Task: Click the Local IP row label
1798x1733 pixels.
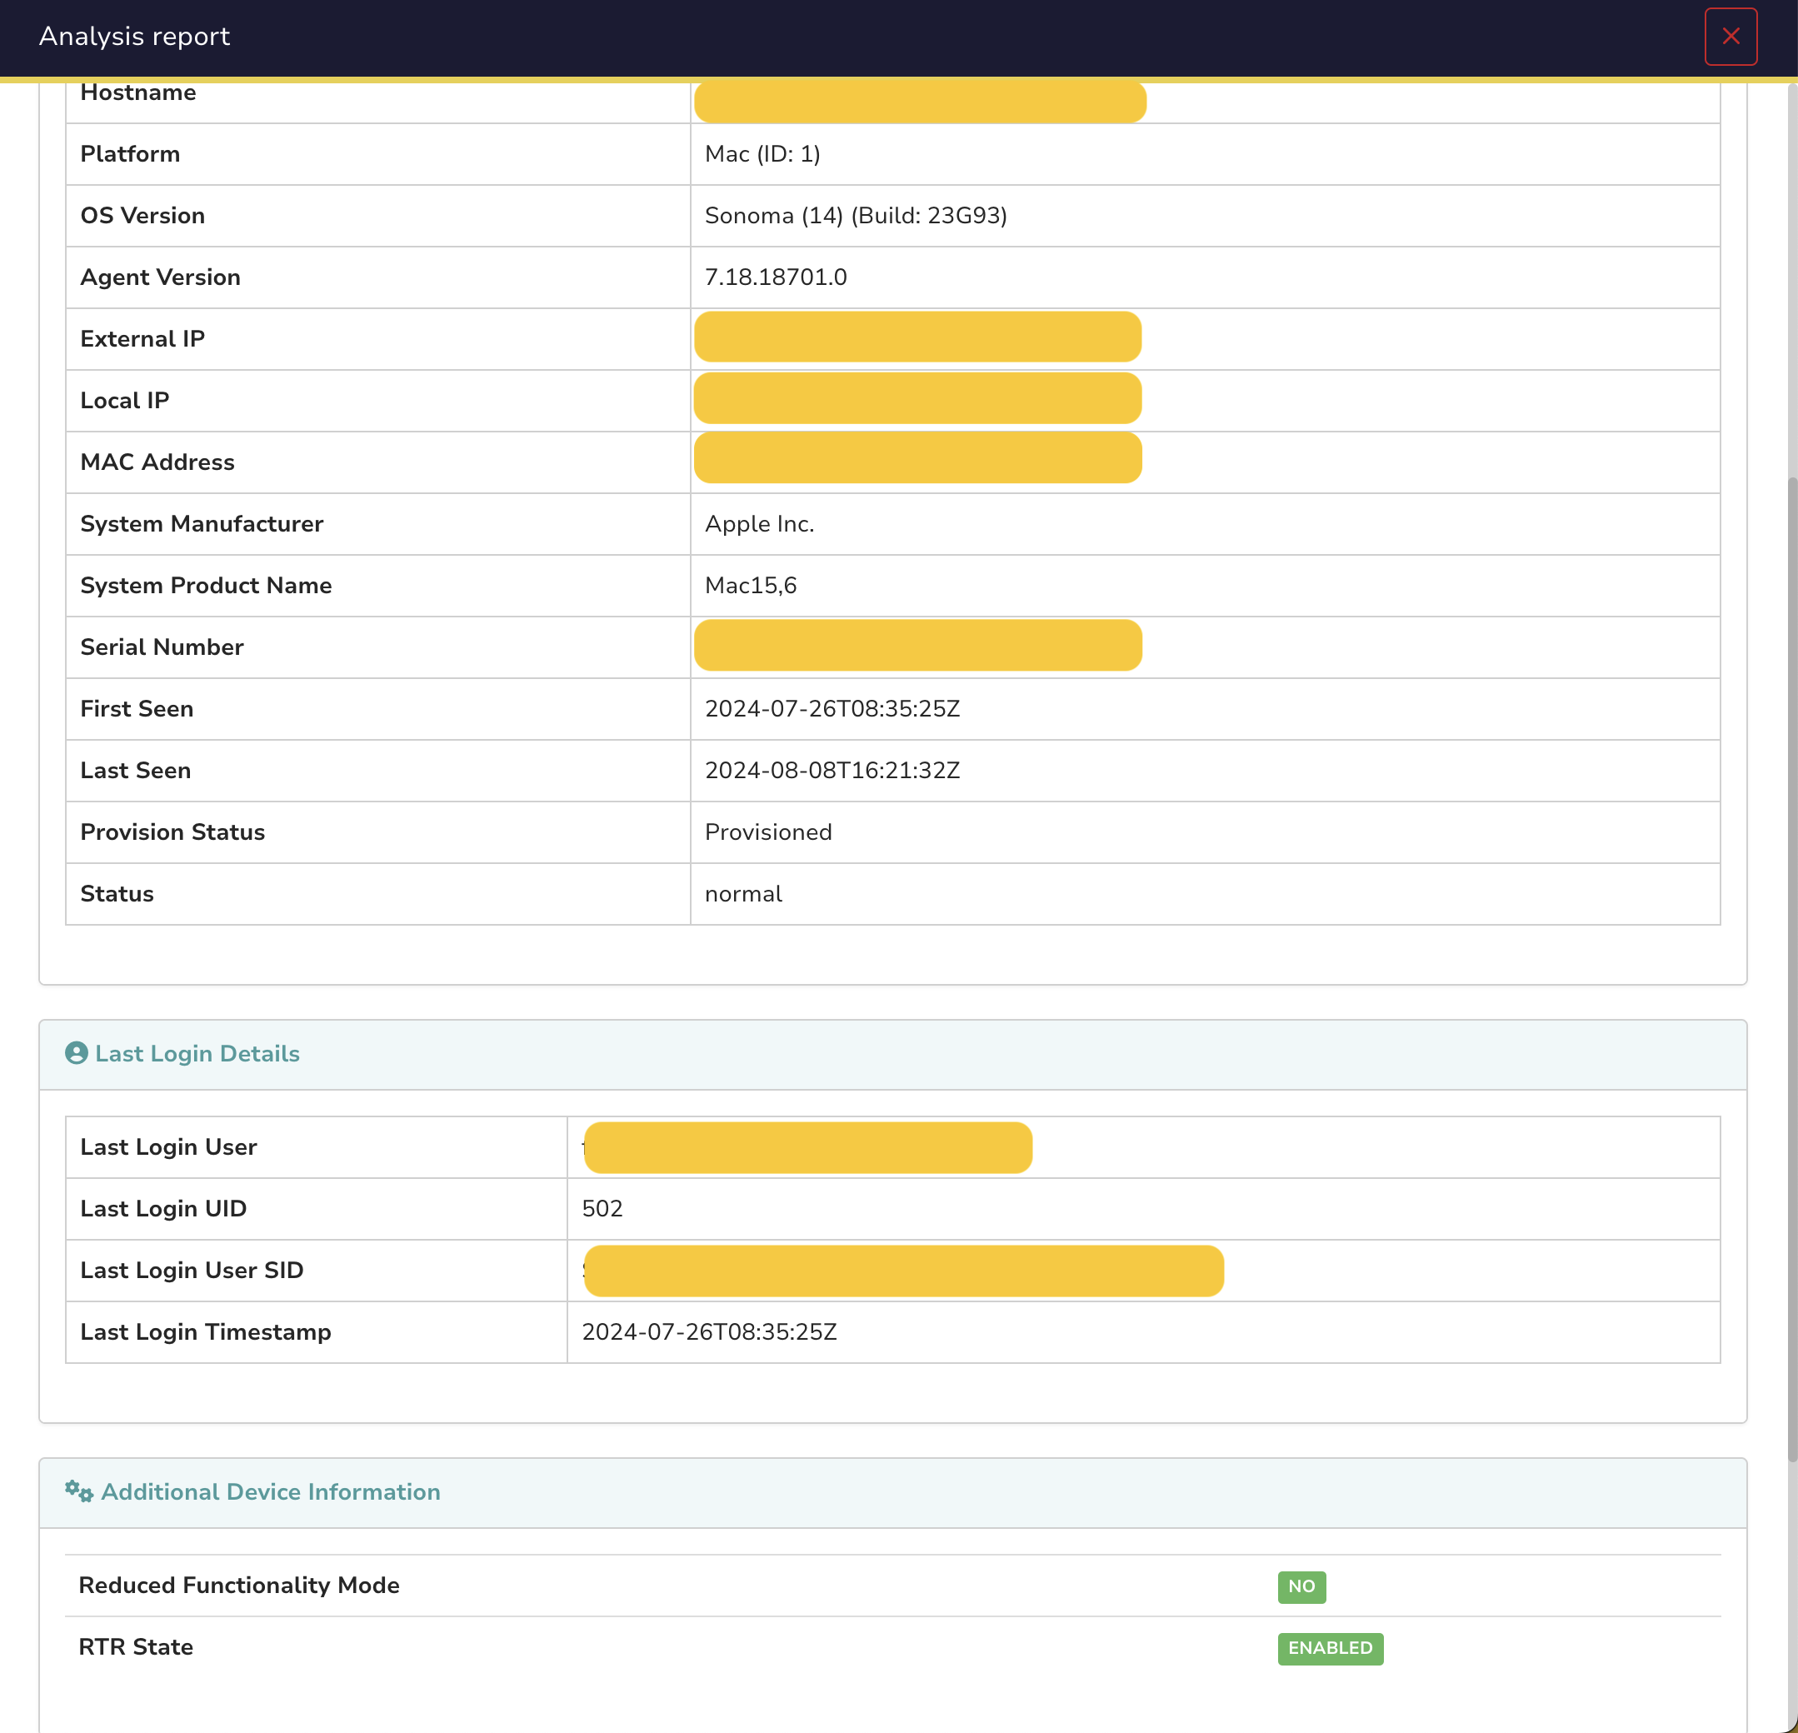Action: coord(125,401)
